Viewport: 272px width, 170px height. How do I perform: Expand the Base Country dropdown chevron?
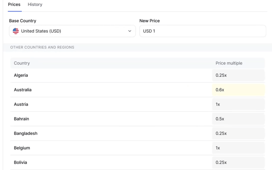point(130,31)
